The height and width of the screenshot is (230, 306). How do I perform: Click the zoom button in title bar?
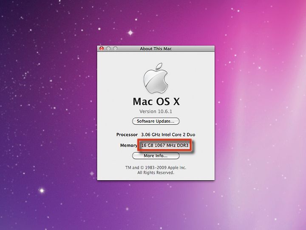pos(115,49)
